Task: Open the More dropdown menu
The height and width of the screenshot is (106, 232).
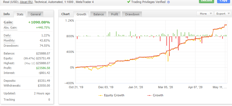Action: pos(205,13)
